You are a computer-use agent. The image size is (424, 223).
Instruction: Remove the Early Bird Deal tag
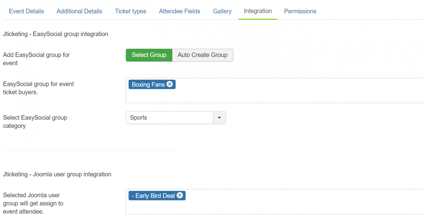(180, 195)
